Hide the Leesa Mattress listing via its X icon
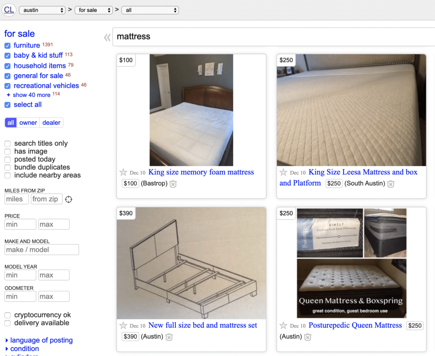 tap(390, 184)
